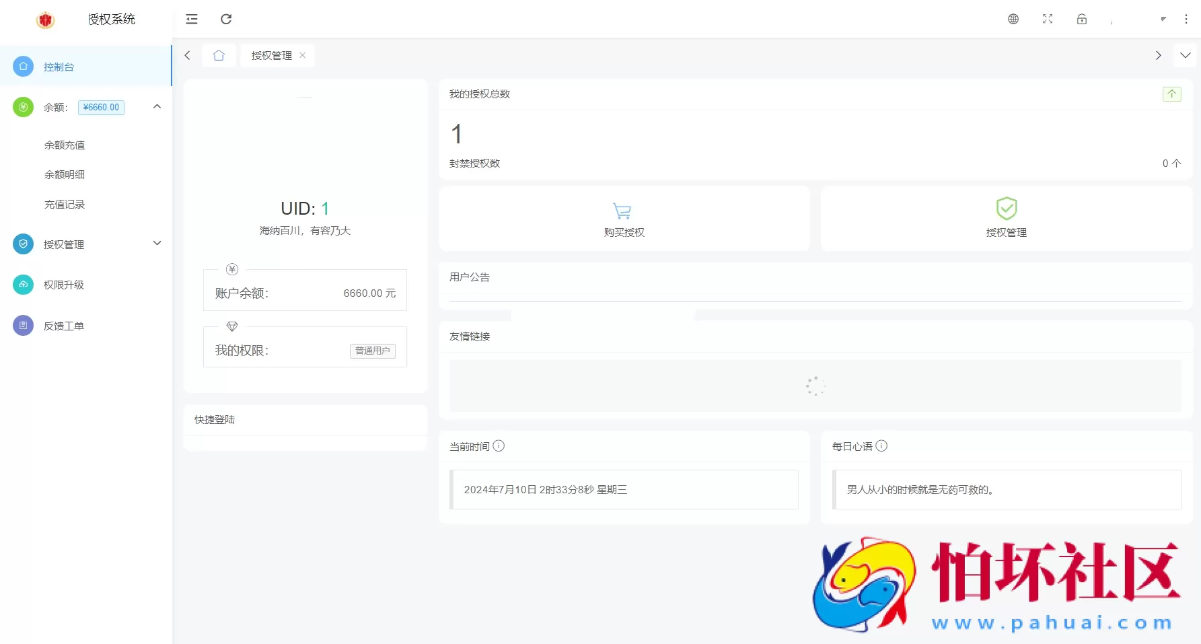Image resolution: width=1201 pixels, height=644 pixels.
Task: Click the 余额 coin icon in sidebar
Action: pos(23,107)
